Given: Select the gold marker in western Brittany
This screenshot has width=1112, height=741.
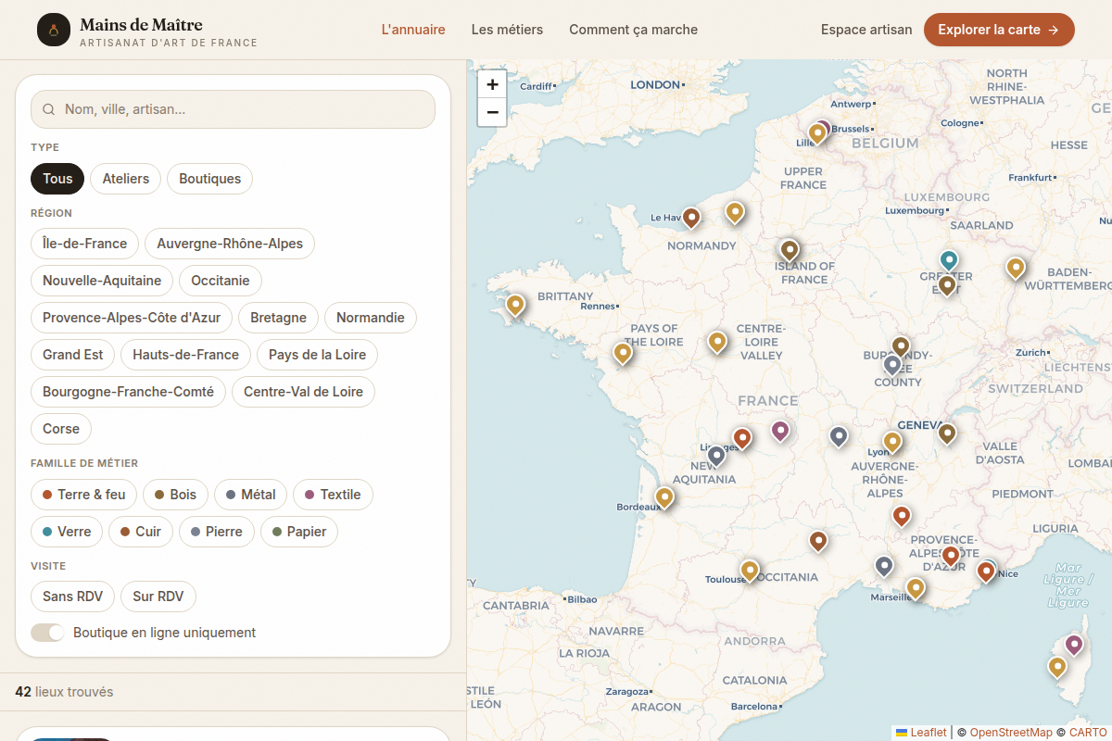Looking at the screenshot, I should [x=515, y=305].
